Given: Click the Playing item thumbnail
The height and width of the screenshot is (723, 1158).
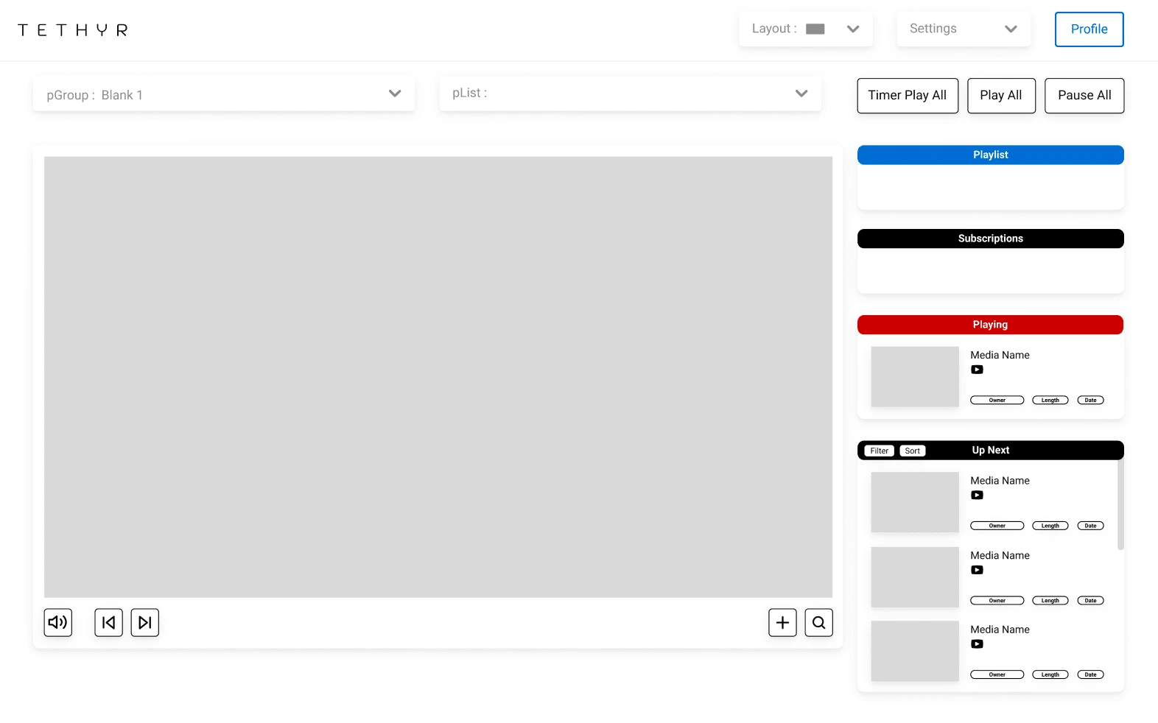Looking at the screenshot, I should pyautogui.click(x=915, y=377).
